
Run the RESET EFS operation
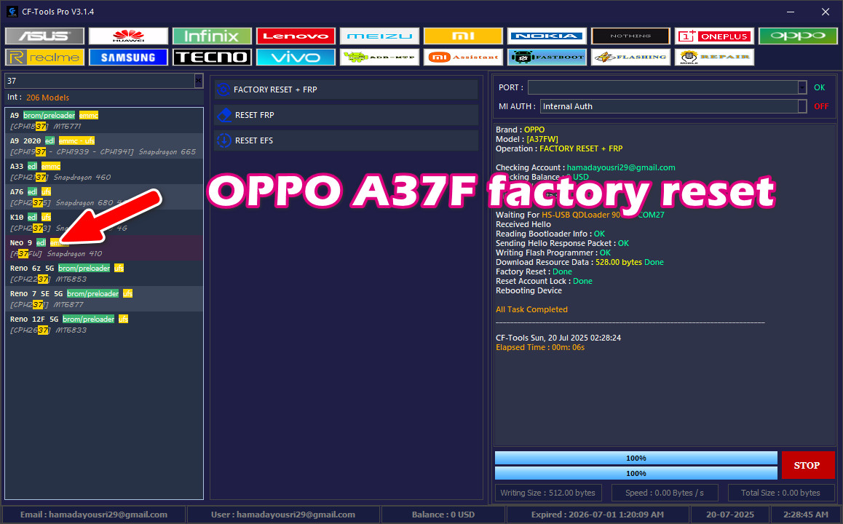pos(347,140)
